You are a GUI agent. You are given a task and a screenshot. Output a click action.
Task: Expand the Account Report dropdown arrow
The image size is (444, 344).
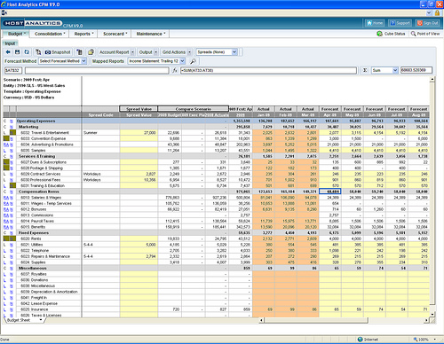[132, 52]
